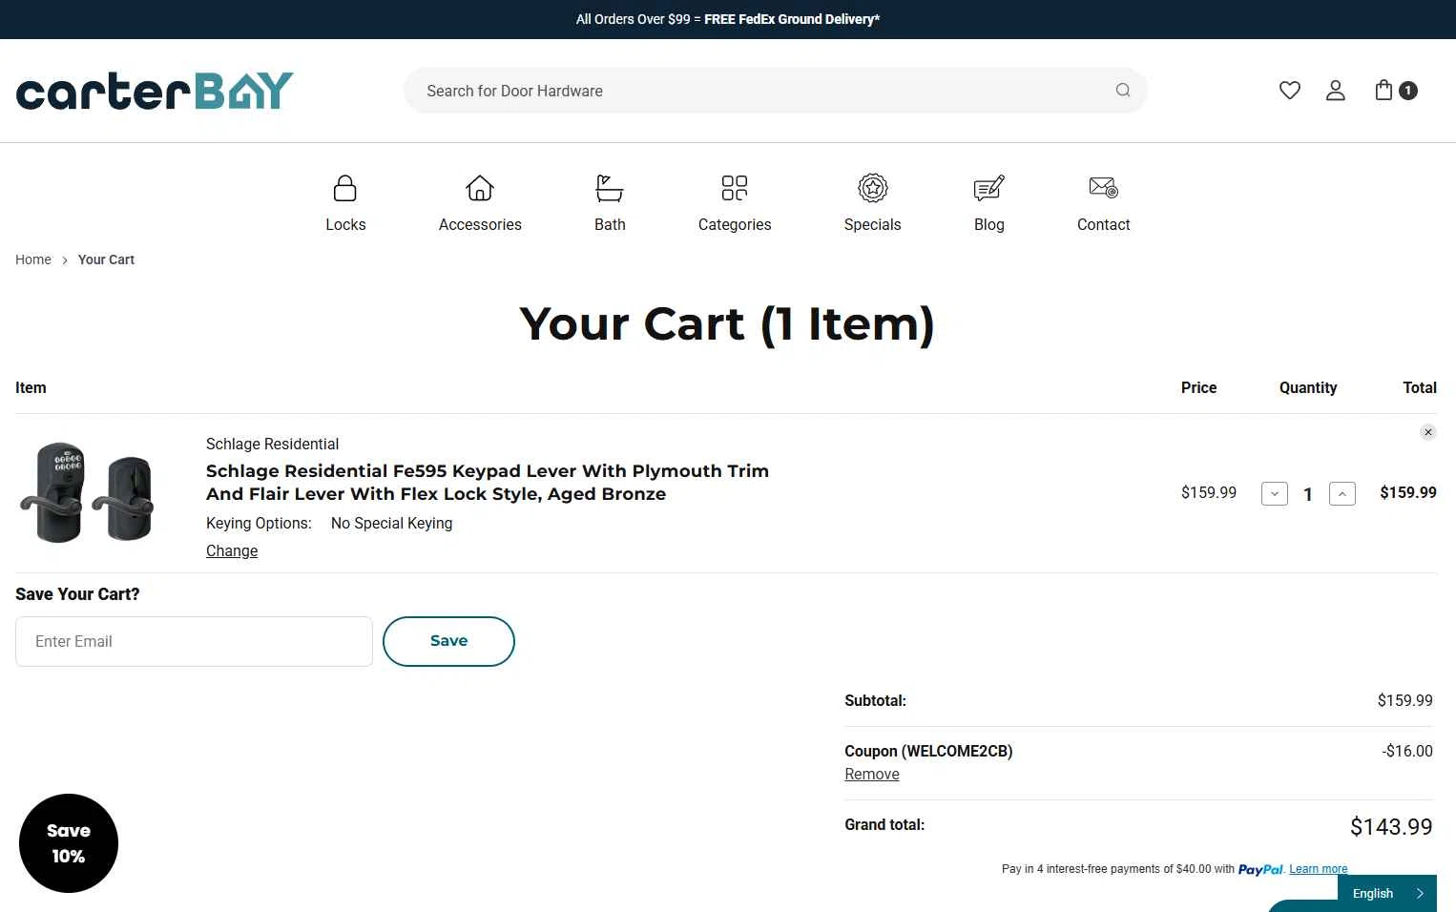The height and width of the screenshot is (912, 1456).
Task: Click the PayPal logo
Action: [1260, 869]
